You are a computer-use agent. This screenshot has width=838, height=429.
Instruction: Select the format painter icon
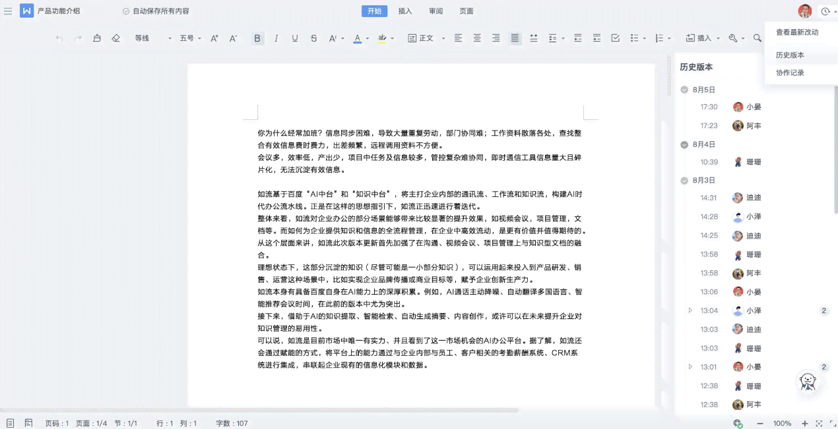pyautogui.click(x=97, y=38)
